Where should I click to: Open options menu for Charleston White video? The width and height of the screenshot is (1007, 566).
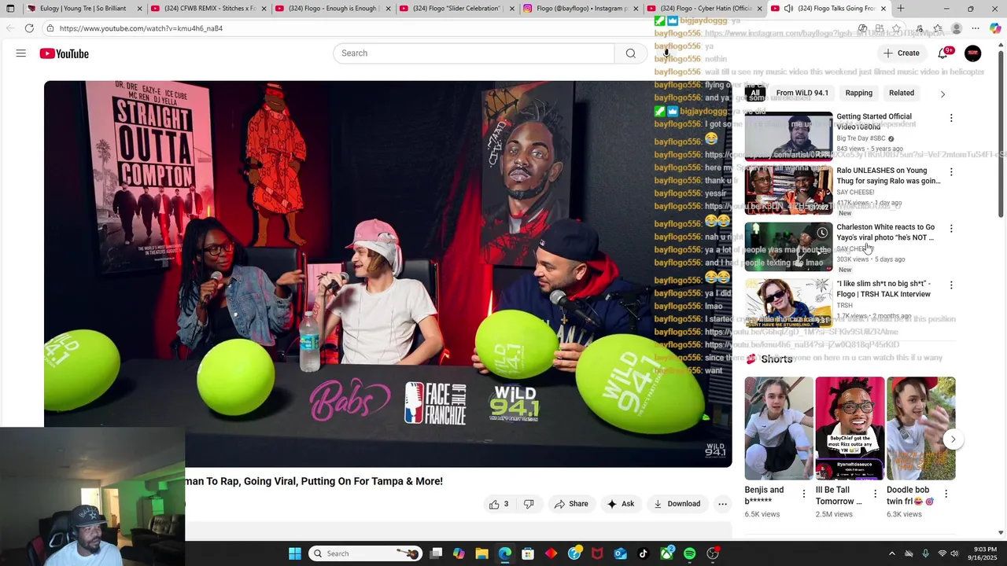(951, 229)
